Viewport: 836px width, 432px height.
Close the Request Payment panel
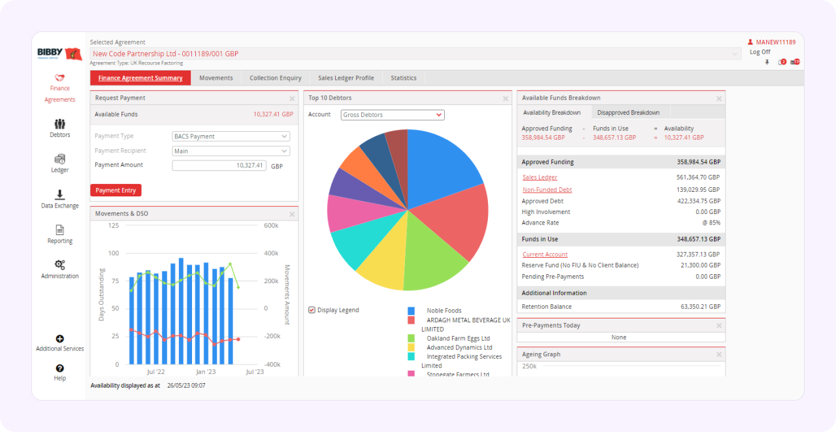292,99
